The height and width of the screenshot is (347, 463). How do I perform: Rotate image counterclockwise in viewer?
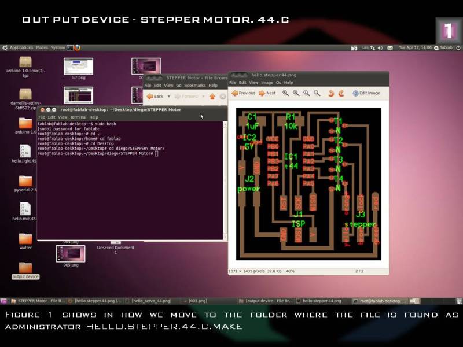click(x=331, y=93)
